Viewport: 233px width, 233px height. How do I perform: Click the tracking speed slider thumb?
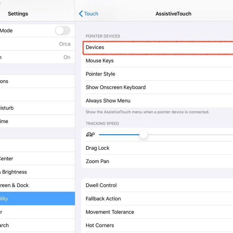coord(143,135)
